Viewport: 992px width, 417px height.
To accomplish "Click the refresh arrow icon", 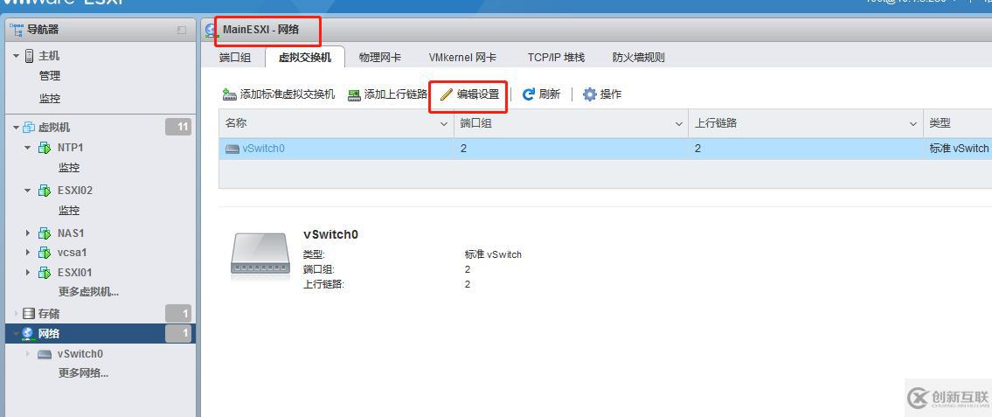I will tap(529, 94).
